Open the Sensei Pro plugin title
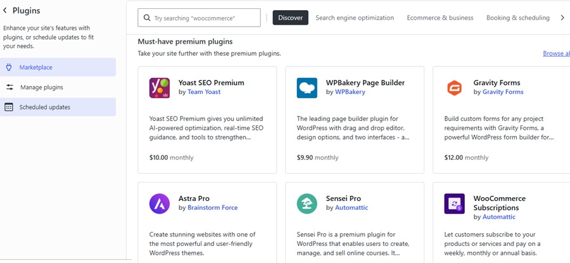Screen dimensions: 570x263 [343, 198]
